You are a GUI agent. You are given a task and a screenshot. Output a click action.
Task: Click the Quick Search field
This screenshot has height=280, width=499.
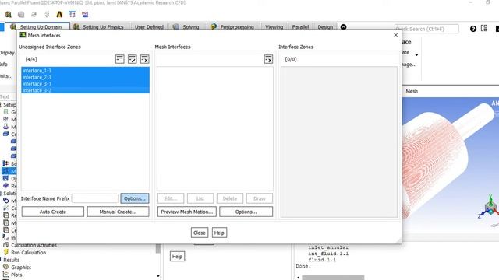(426, 29)
